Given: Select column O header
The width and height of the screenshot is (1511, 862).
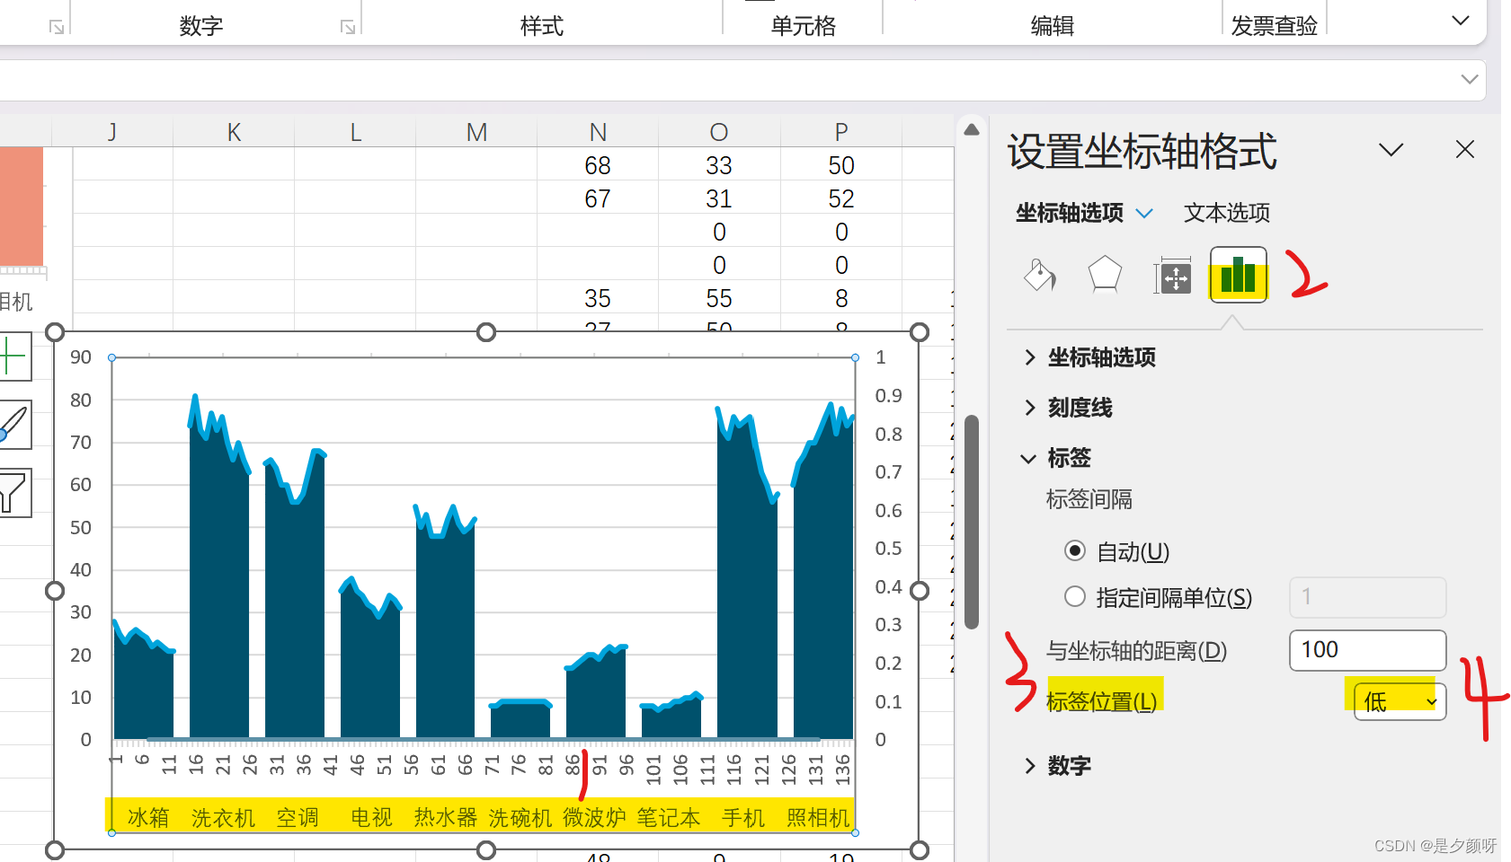Looking at the screenshot, I should (719, 132).
